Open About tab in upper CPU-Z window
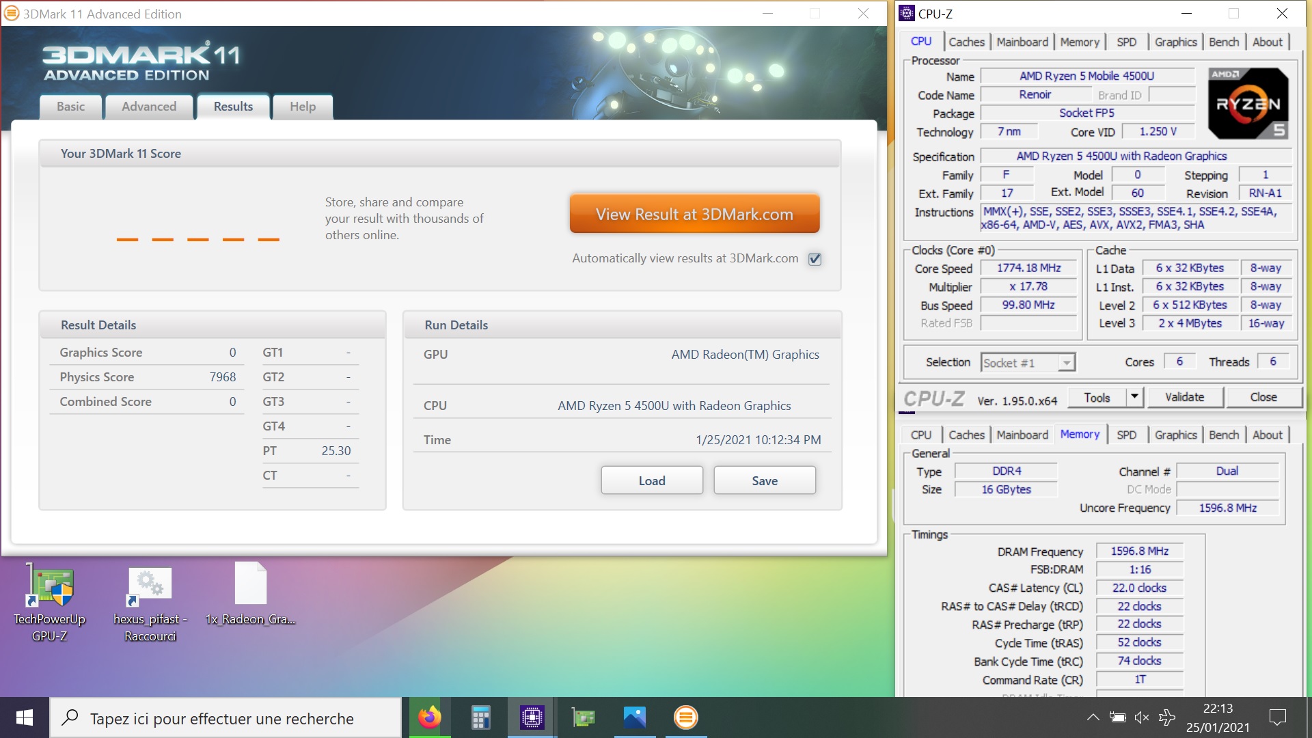This screenshot has width=1312, height=738. tap(1268, 42)
